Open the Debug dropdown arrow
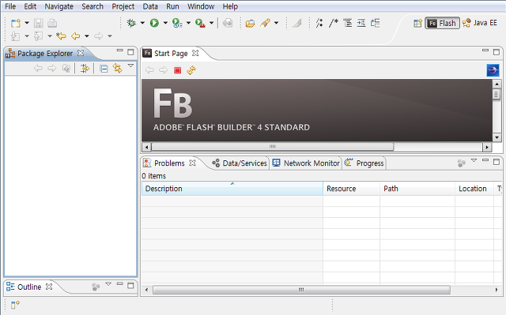This screenshot has width=506, height=315. click(x=142, y=23)
